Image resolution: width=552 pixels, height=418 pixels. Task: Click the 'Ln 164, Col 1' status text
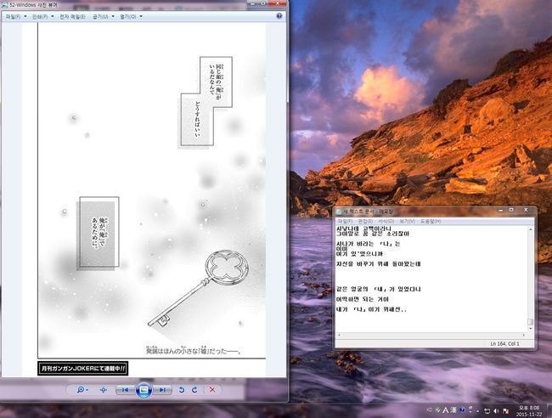[x=504, y=343]
